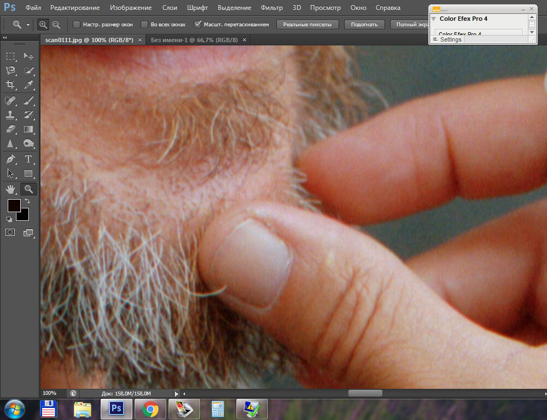
Task: Click the Zoom Out minus magnifier
Action: (56, 25)
